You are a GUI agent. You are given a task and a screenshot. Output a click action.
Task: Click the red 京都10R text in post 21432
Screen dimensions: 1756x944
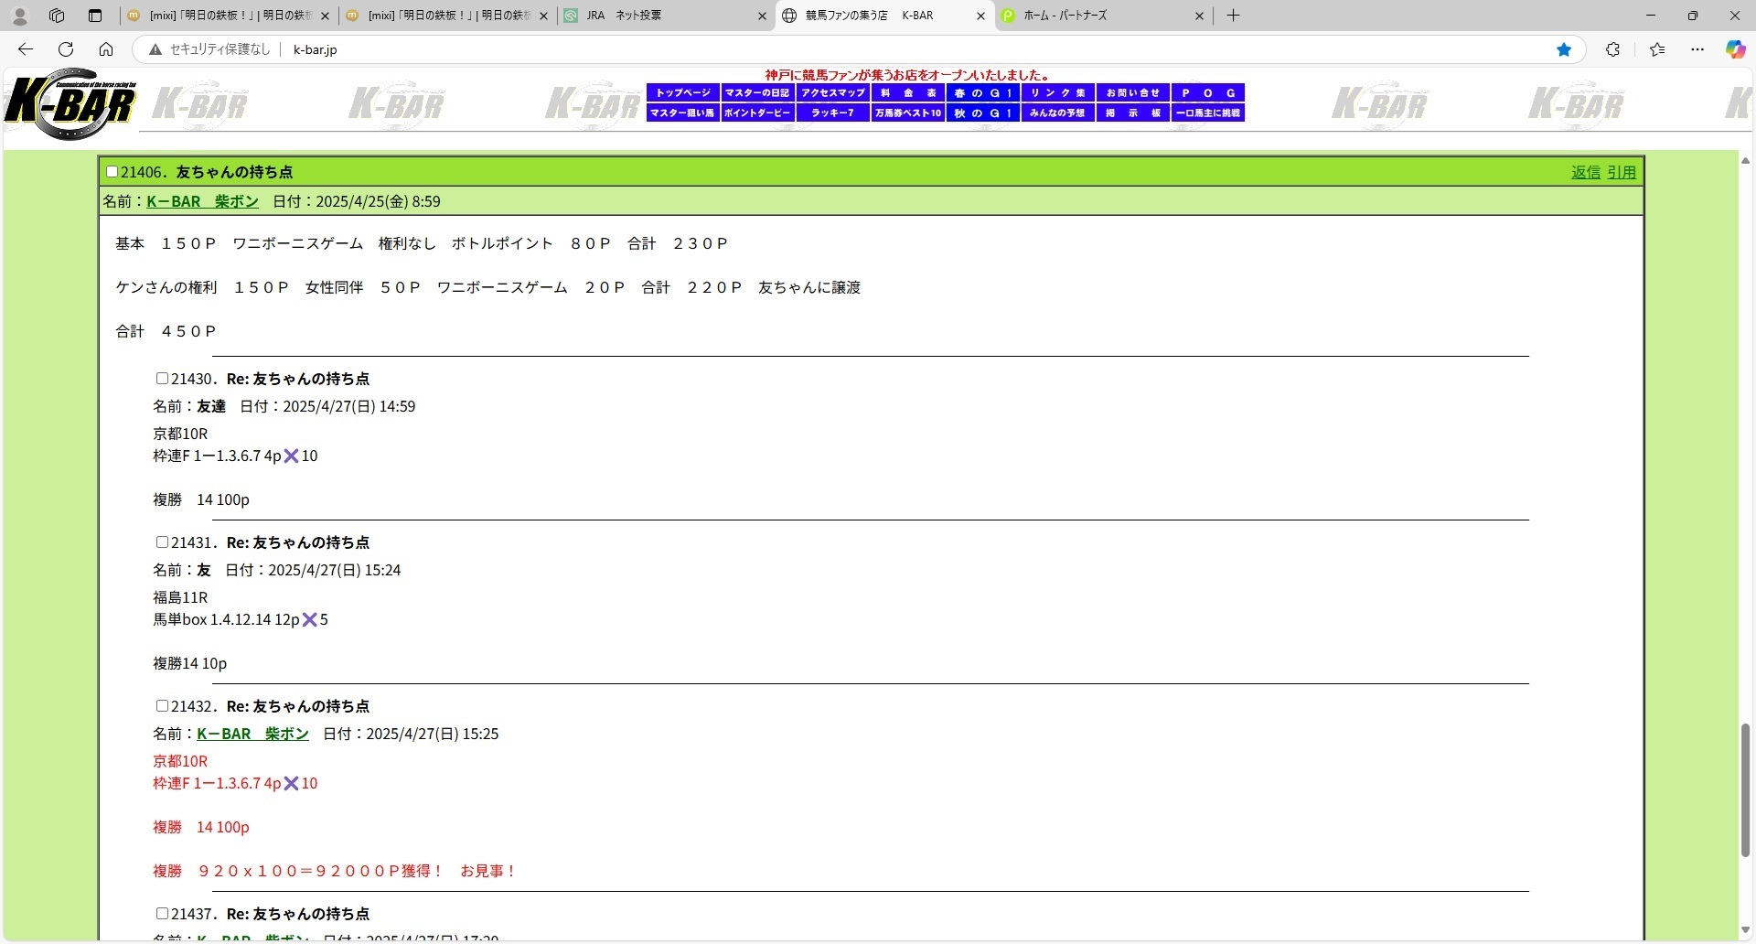coord(180,761)
